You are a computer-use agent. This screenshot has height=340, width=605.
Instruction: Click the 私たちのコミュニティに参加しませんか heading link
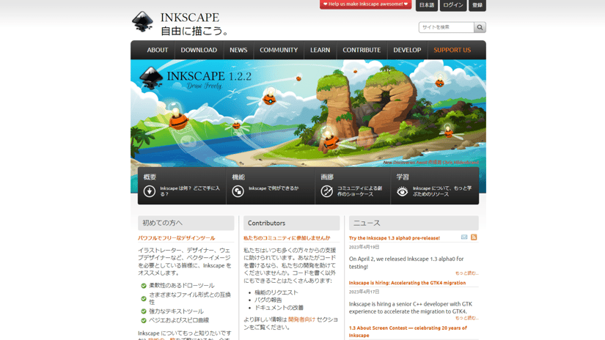click(x=287, y=238)
